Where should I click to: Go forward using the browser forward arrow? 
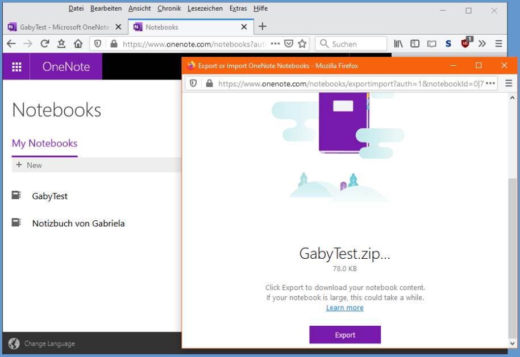tap(28, 44)
